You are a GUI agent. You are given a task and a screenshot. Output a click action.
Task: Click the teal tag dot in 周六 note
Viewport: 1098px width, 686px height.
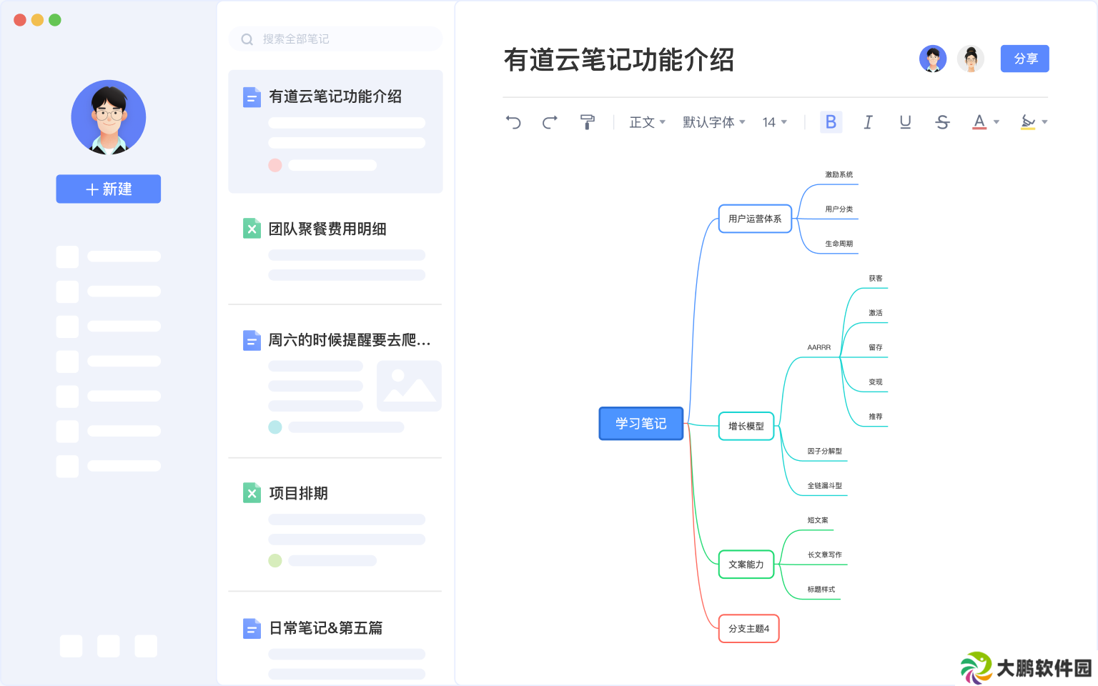pyautogui.click(x=275, y=427)
